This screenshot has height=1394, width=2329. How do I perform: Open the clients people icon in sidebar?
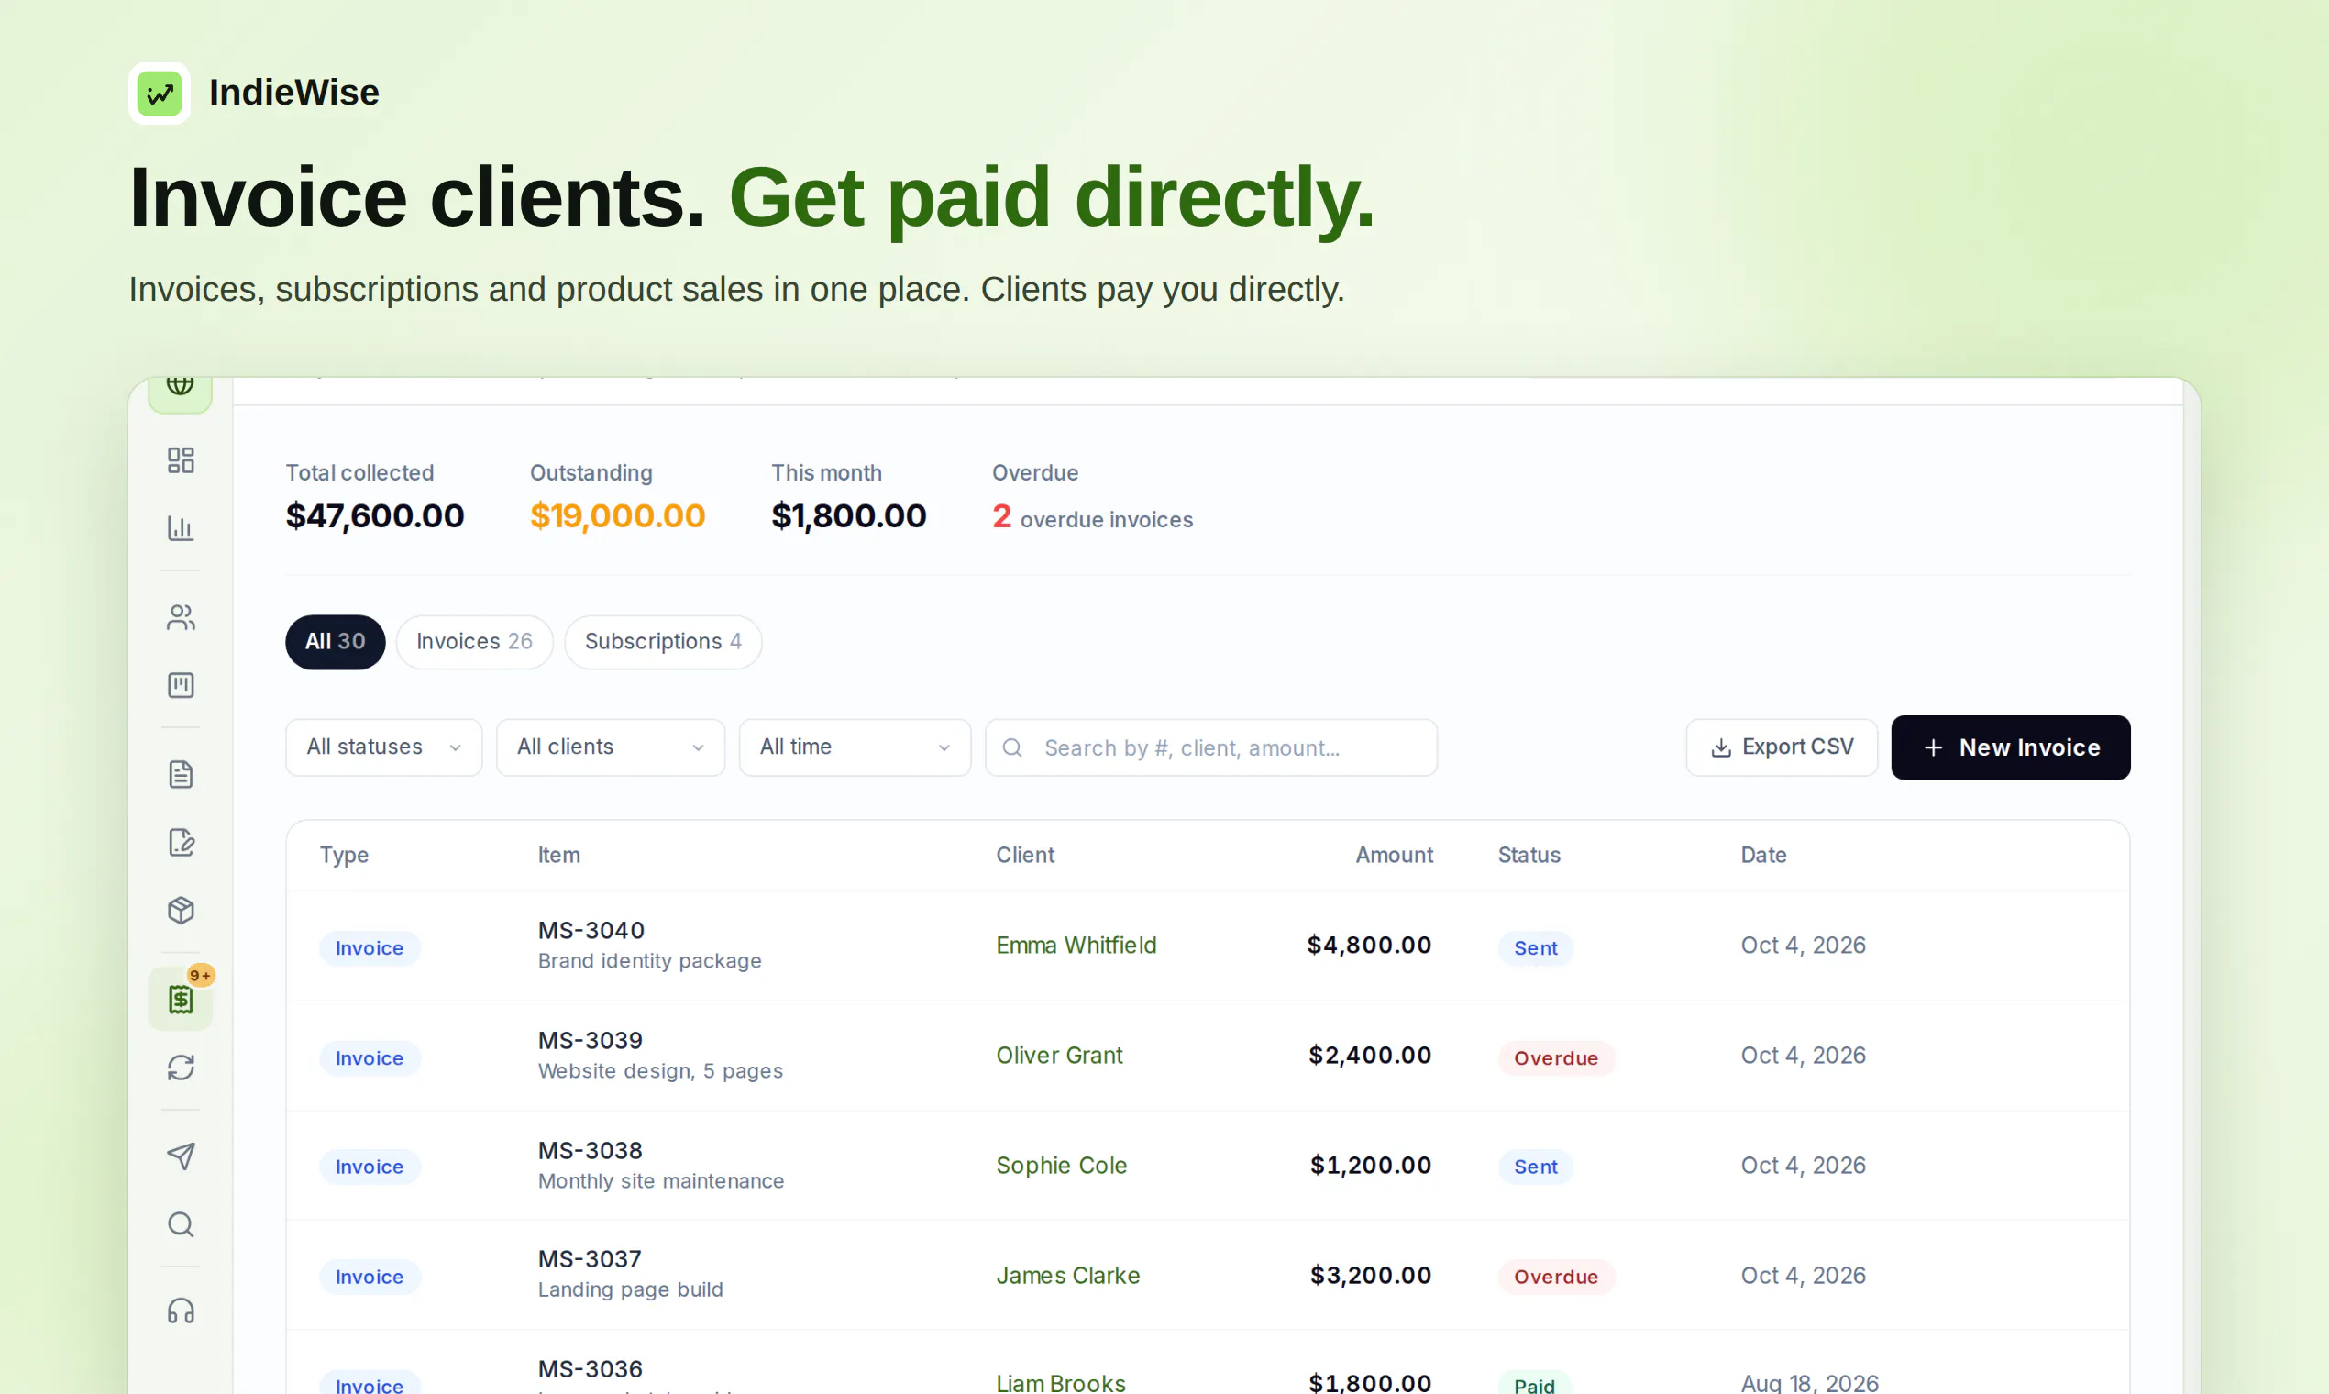pyautogui.click(x=181, y=617)
